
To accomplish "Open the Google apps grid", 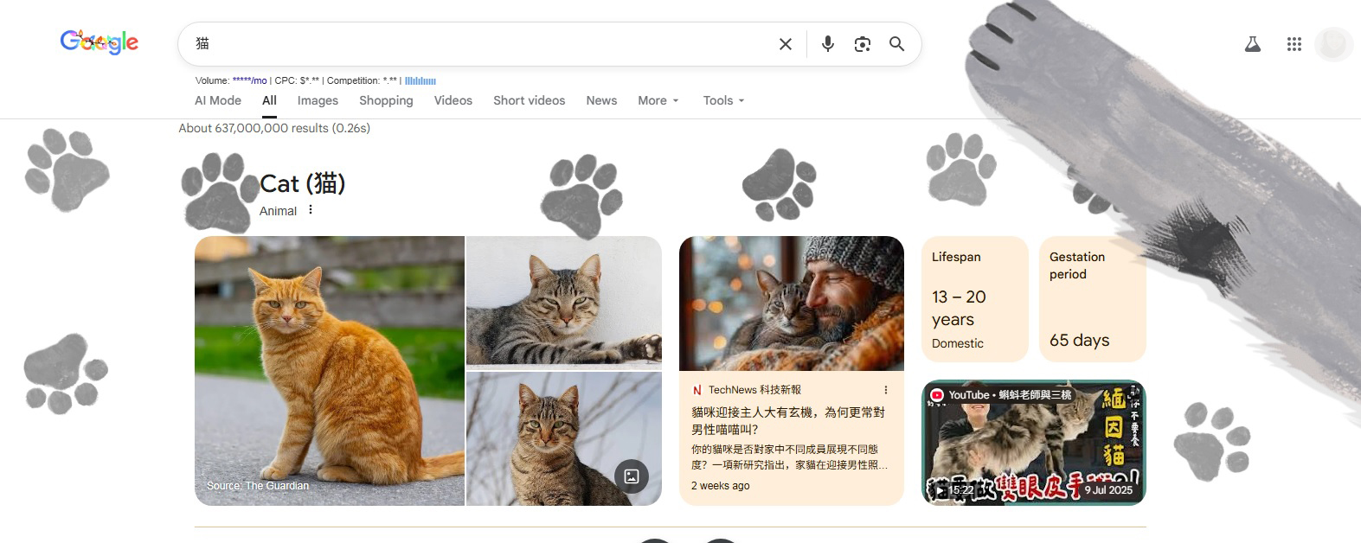I will 1294,44.
